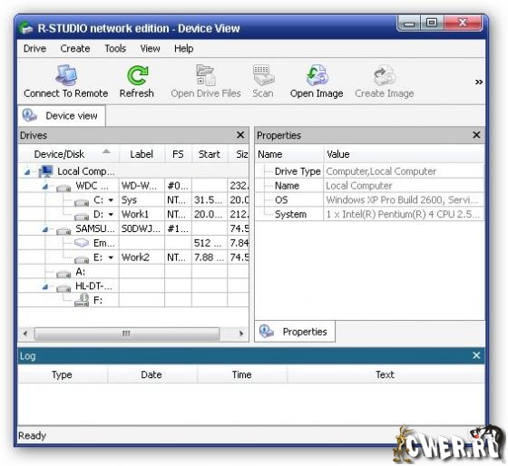Open the dropdown arrow next to C:

click(x=111, y=200)
